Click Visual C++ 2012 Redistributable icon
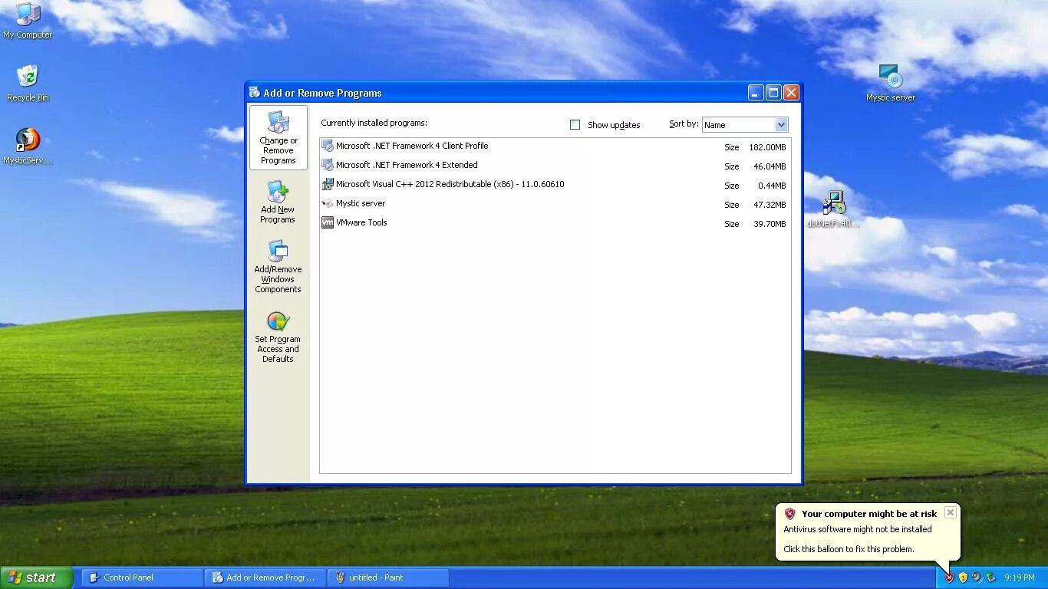 [x=328, y=184]
